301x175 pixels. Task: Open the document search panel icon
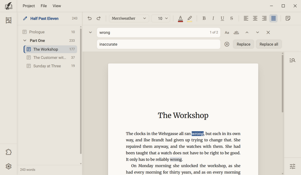pyautogui.click(x=292, y=60)
